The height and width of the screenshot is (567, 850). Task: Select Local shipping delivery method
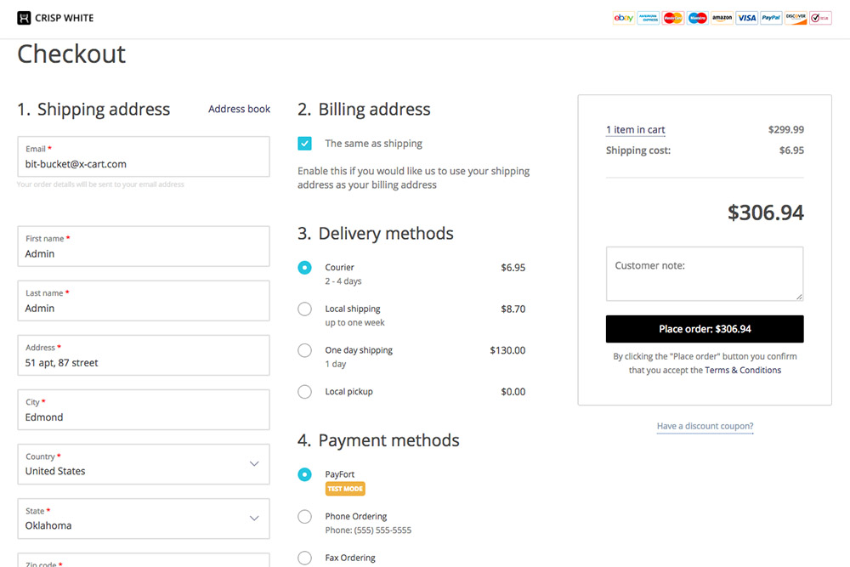pyautogui.click(x=304, y=309)
